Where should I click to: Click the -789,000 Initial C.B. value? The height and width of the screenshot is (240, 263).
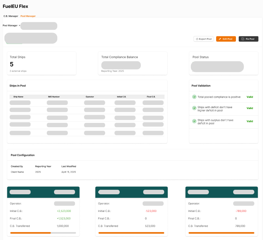pyautogui.click(x=241, y=211)
